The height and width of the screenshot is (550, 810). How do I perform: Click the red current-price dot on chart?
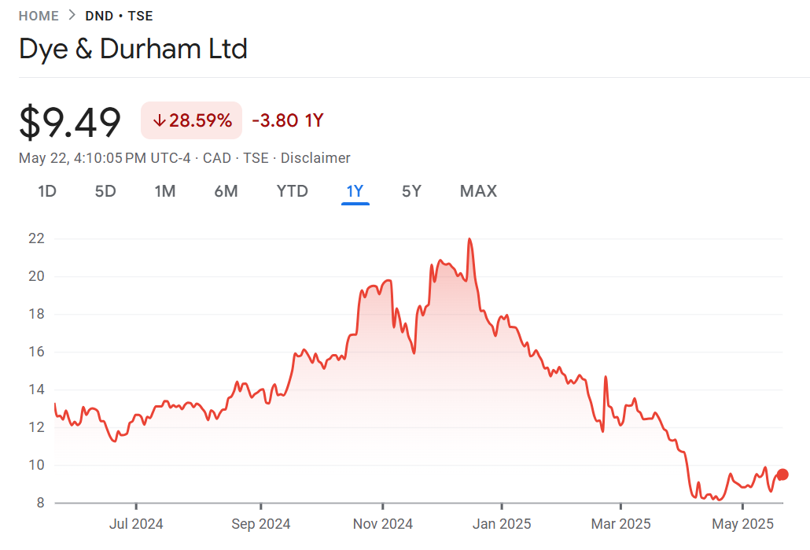782,474
